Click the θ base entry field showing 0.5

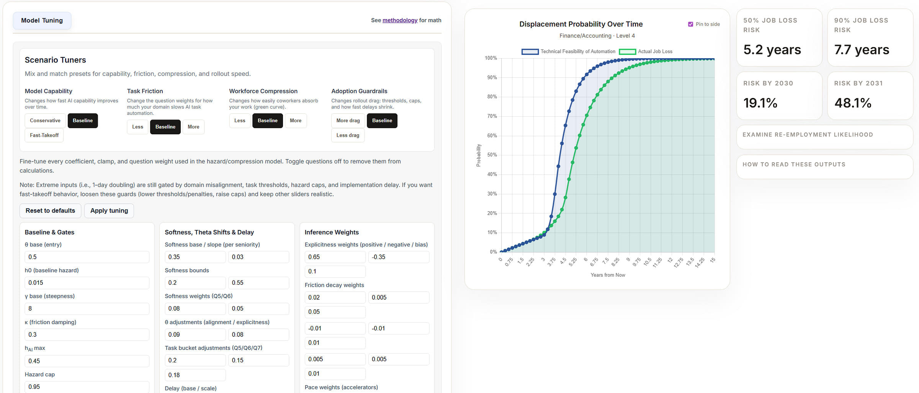tap(87, 257)
